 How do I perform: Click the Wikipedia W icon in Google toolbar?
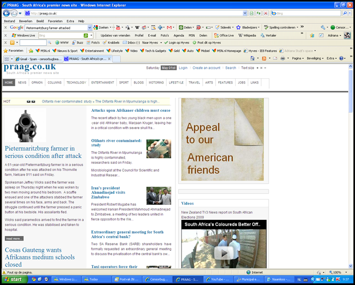137,28
